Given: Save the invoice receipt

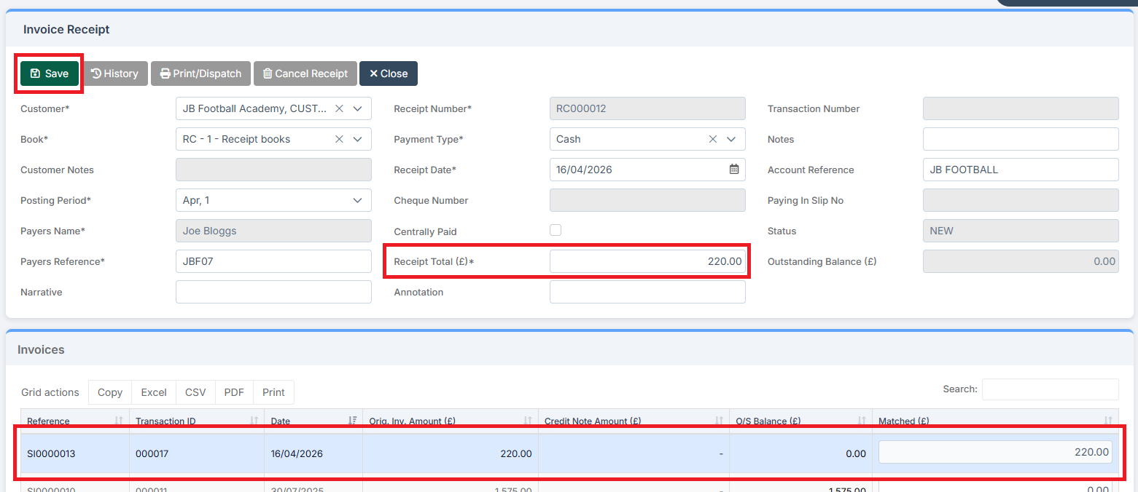Looking at the screenshot, I should point(50,74).
